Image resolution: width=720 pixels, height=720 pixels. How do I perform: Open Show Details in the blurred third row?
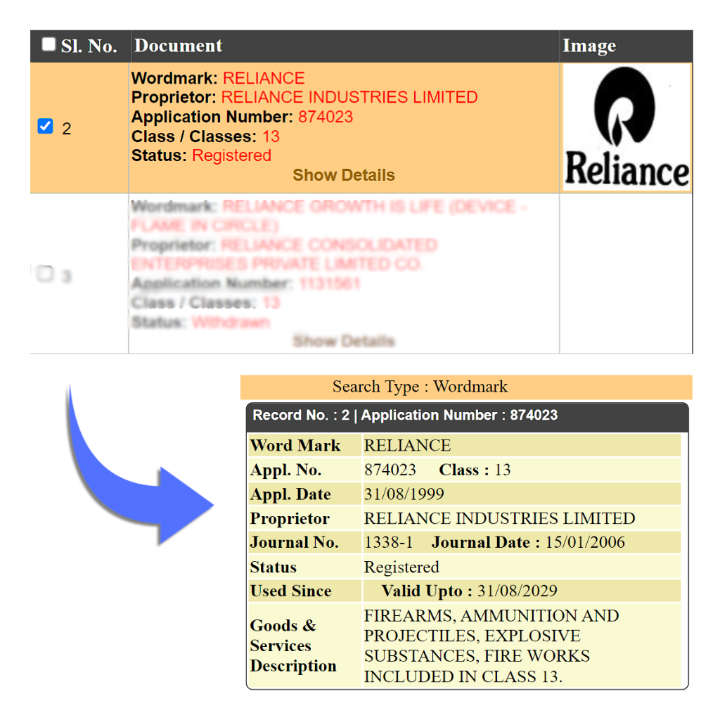(x=343, y=342)
